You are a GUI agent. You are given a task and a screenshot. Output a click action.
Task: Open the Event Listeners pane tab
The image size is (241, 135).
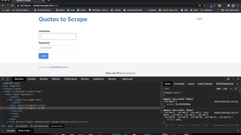point(205,84)
